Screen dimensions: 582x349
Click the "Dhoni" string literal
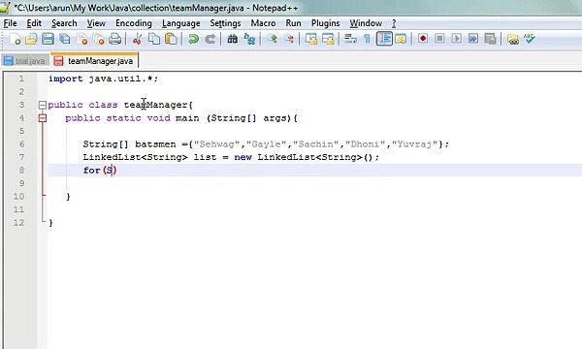(x=366, y=143)
